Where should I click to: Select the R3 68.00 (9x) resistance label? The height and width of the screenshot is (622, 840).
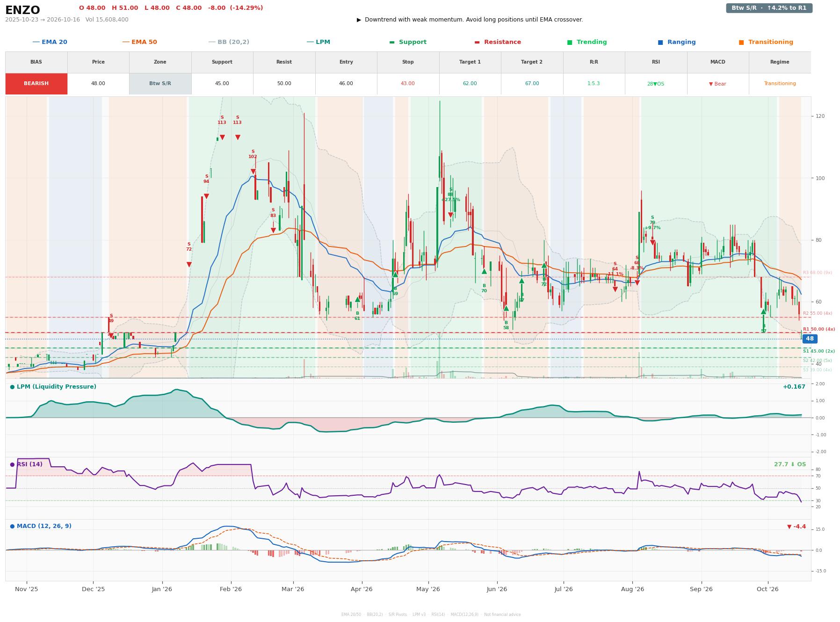click(818, 273)
